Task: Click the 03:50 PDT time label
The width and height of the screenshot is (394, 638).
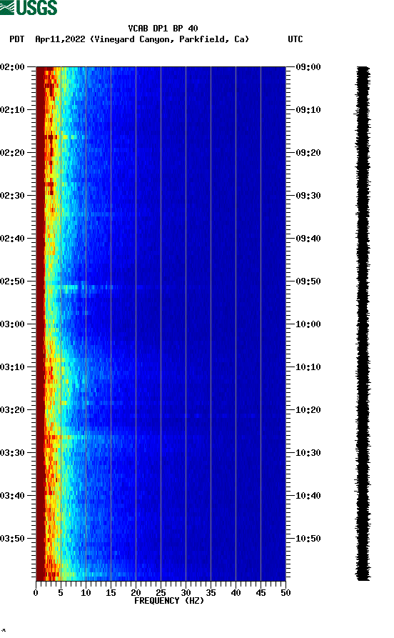Action: [12, 538]
